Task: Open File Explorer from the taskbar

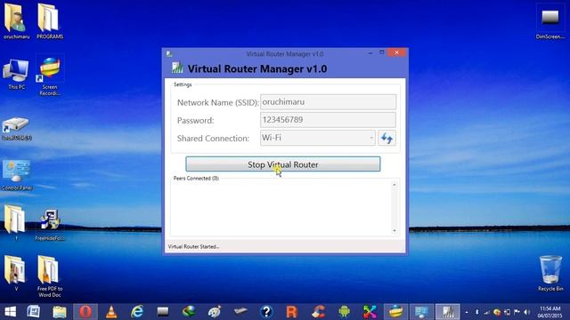Action: 60,312
